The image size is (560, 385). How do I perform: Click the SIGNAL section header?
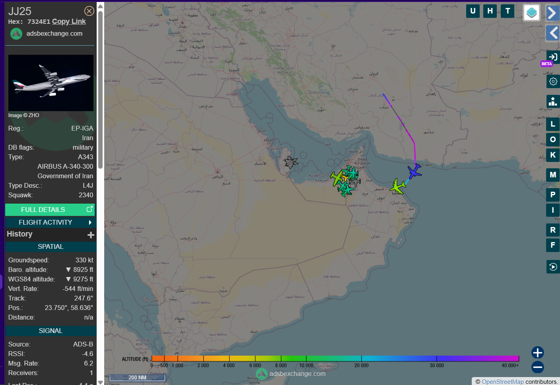51,331
